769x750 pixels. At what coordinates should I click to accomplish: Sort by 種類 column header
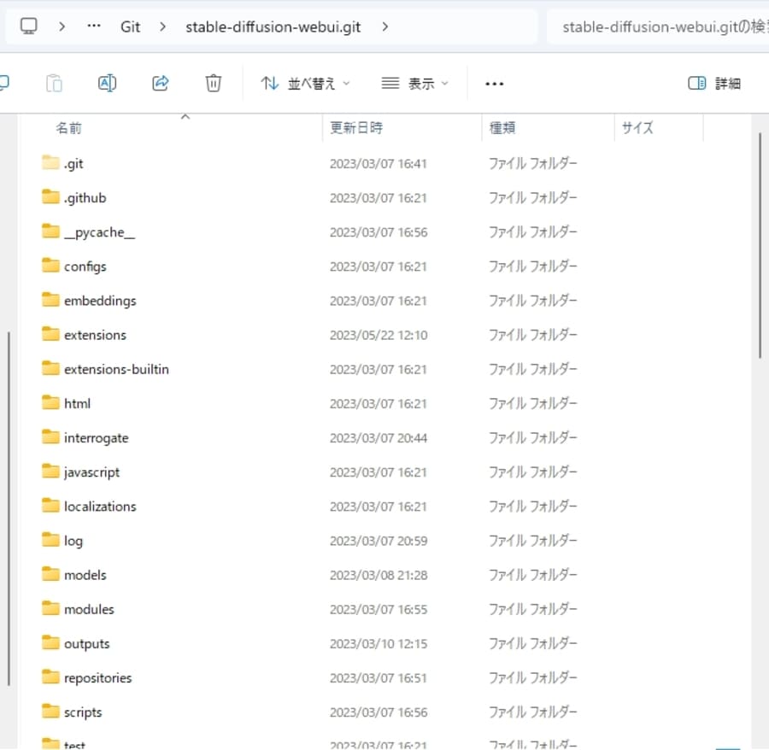(x=502, y=128)
